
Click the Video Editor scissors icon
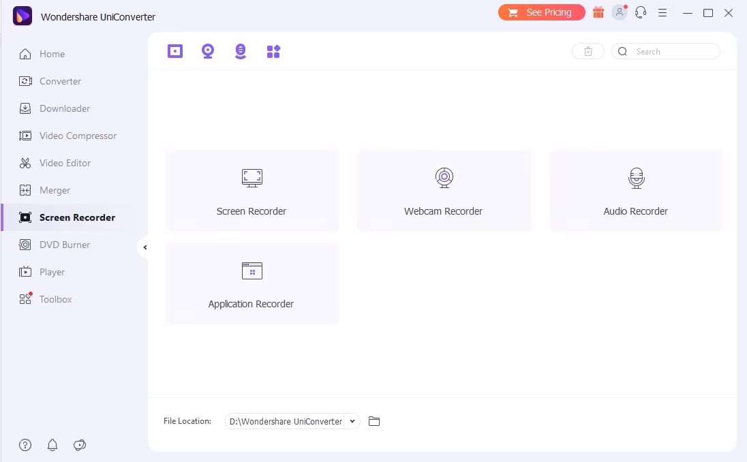[x=25, y=163]
